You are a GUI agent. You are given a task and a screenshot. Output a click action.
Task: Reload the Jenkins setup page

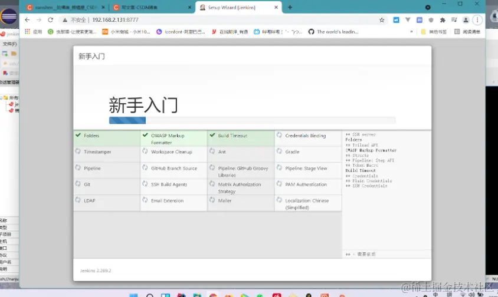[51, 20]
